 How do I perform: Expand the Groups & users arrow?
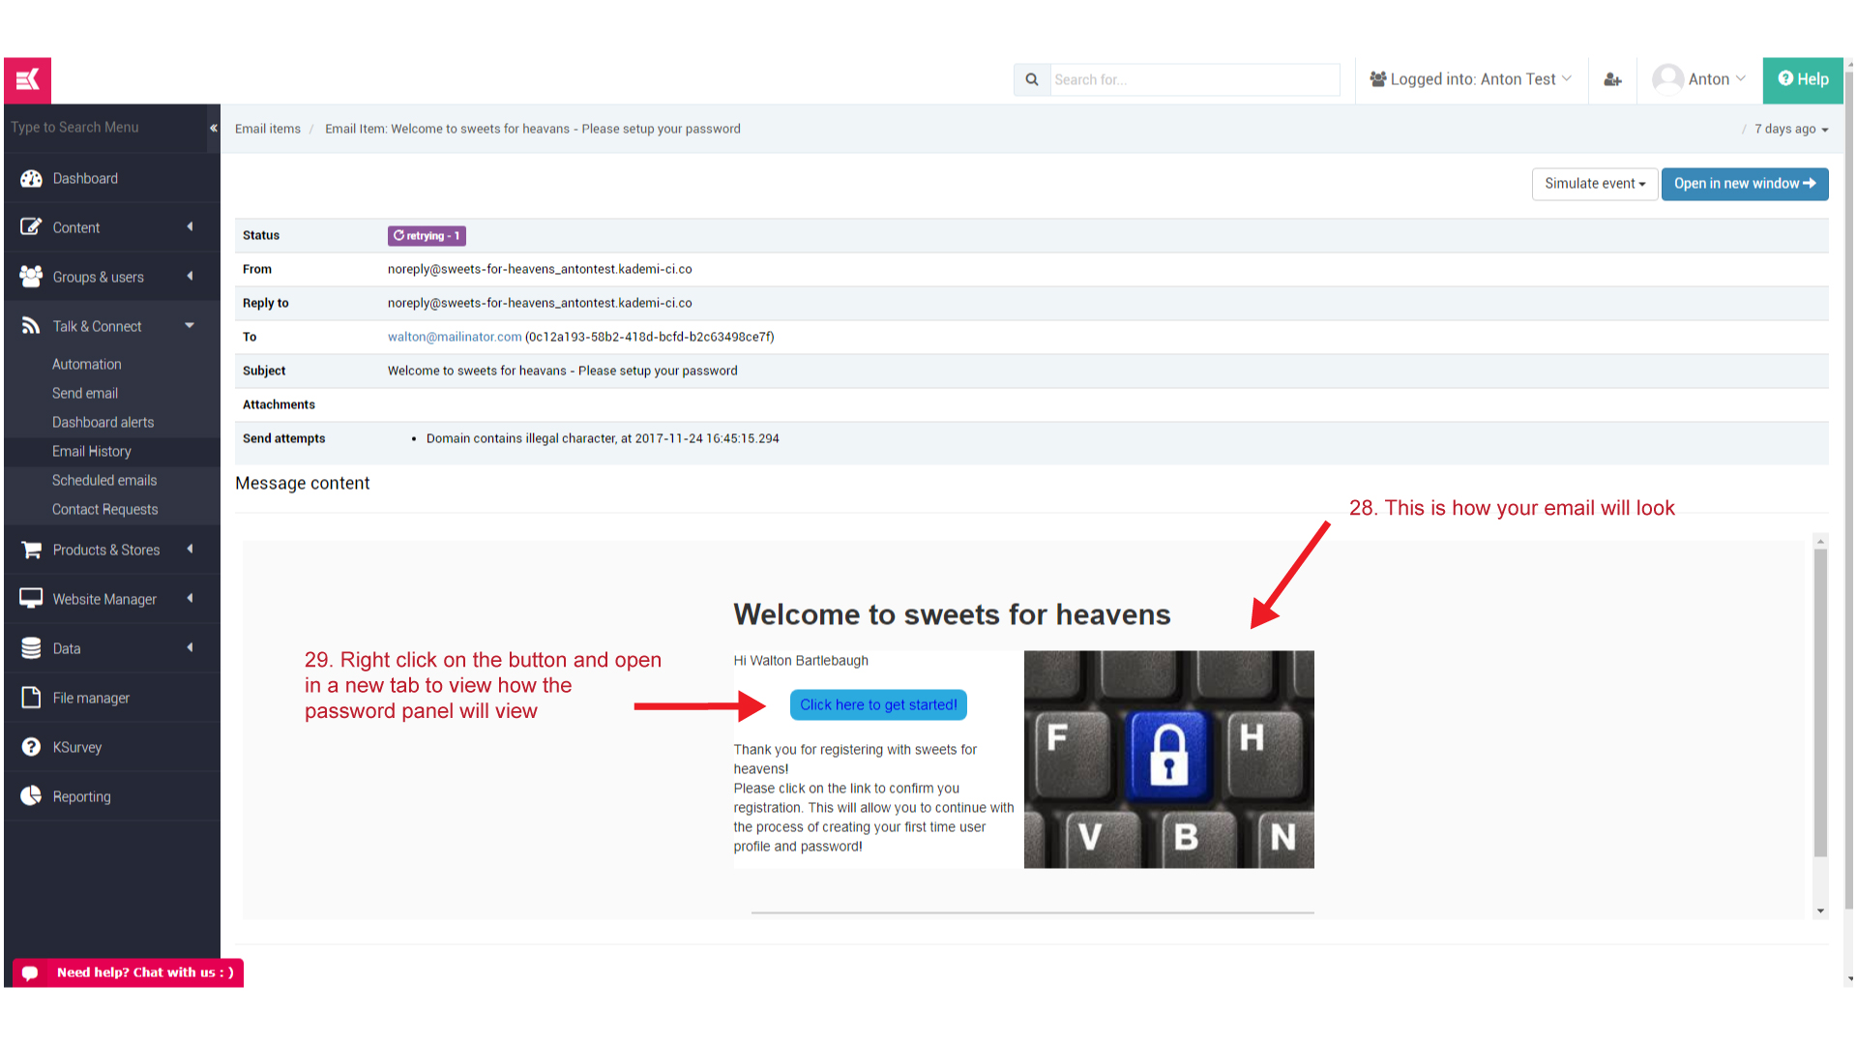190,276
